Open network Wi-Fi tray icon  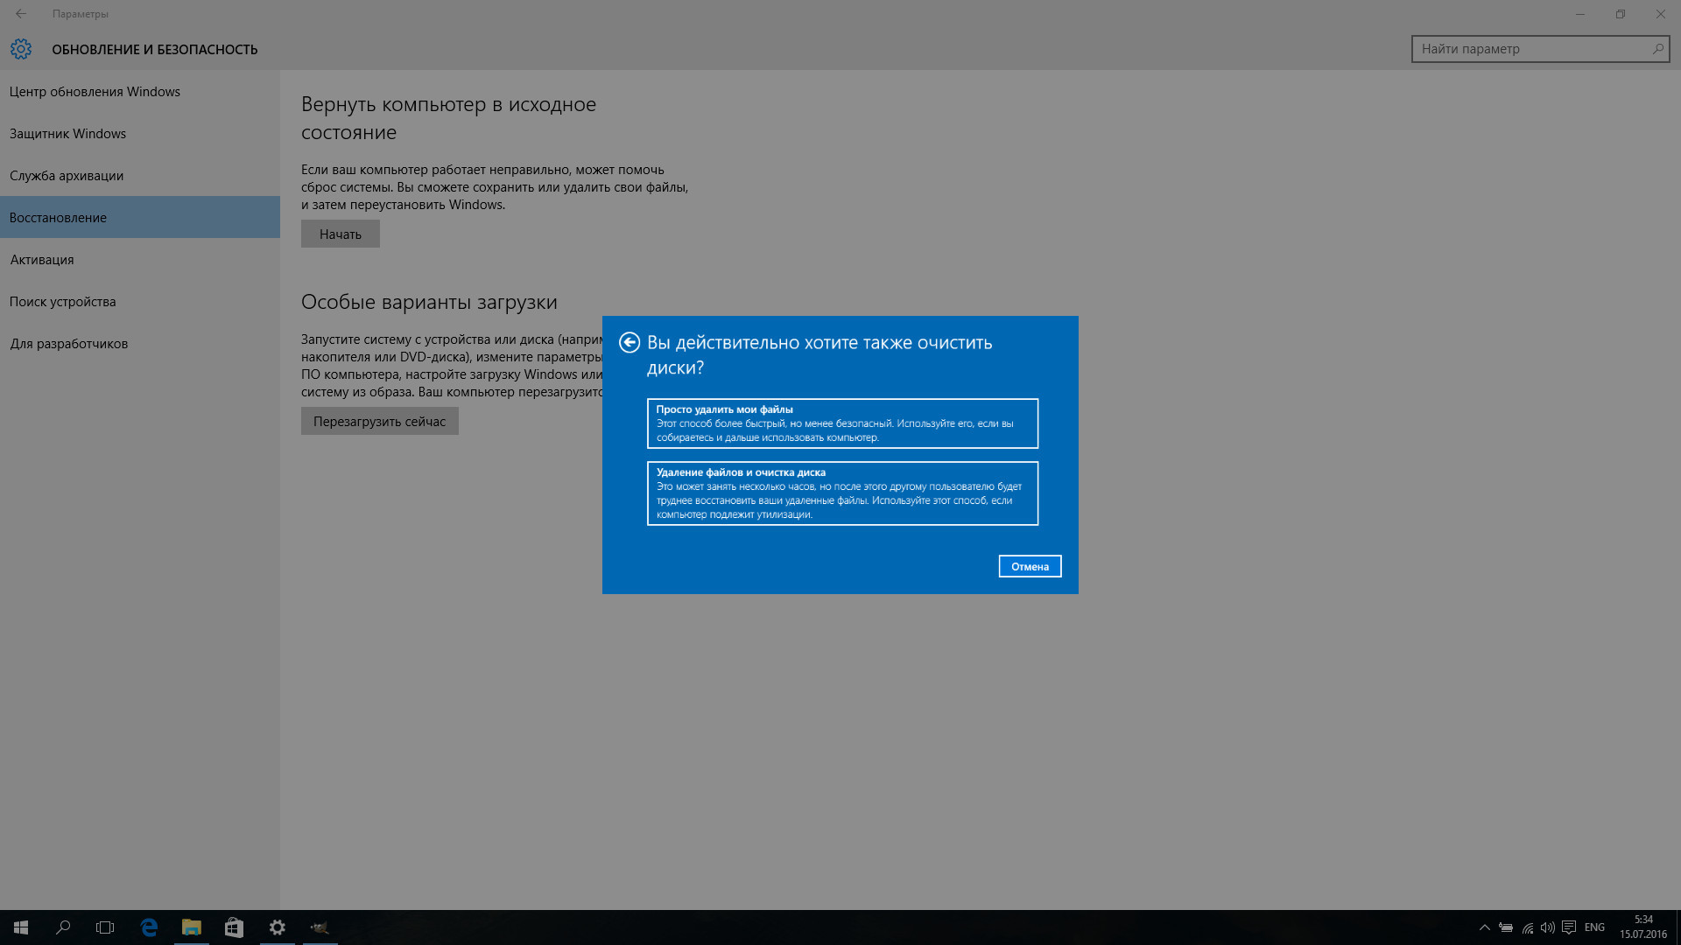point(1527,927)
